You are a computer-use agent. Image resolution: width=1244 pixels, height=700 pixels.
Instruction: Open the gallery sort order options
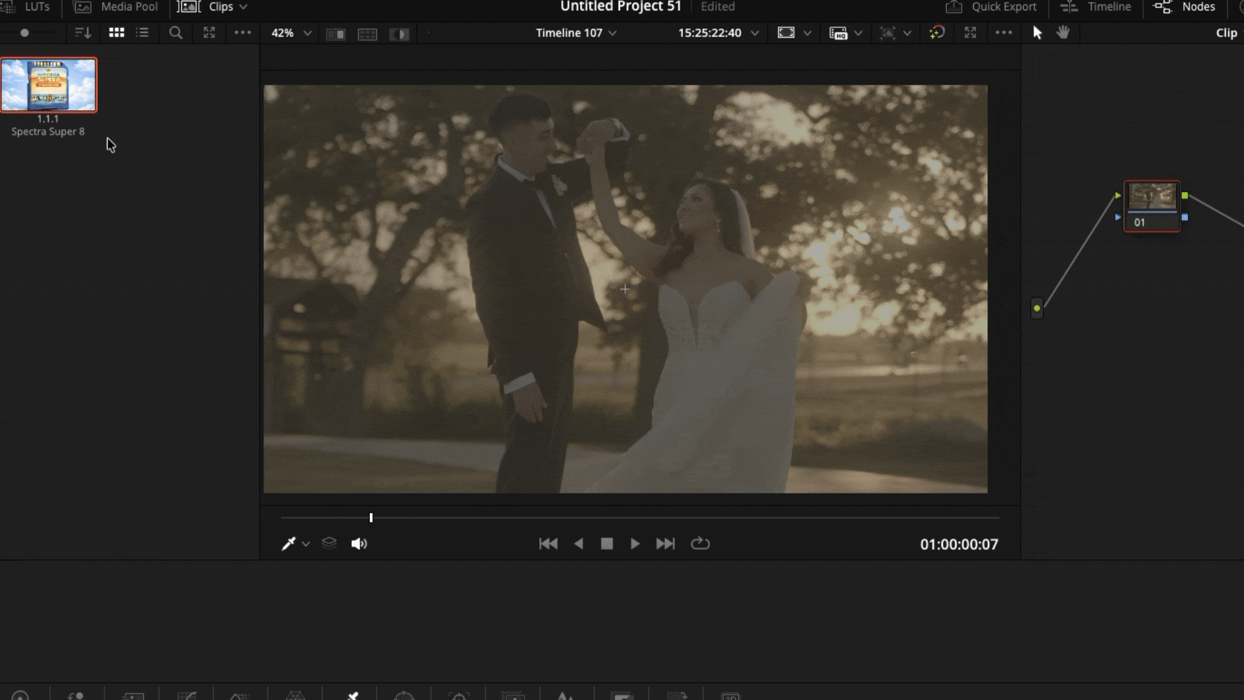pos(82,32)
